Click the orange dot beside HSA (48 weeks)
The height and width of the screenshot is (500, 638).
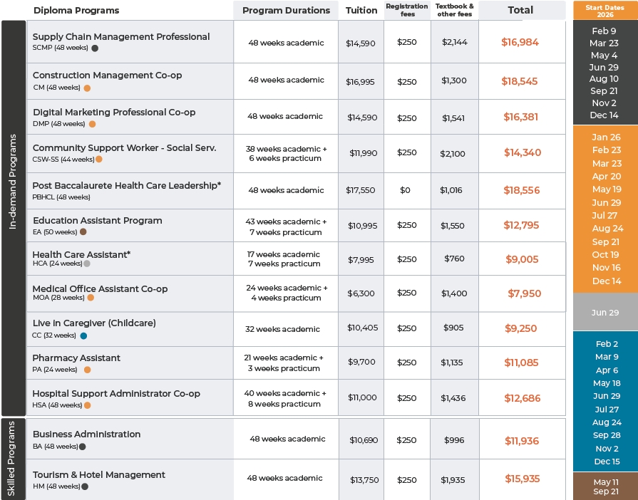coord(87,405)
